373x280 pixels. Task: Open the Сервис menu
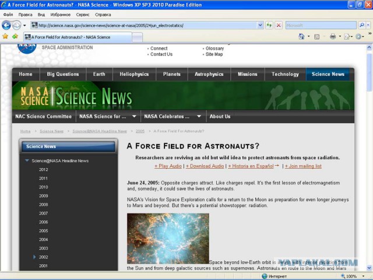(x=83, y=15)
